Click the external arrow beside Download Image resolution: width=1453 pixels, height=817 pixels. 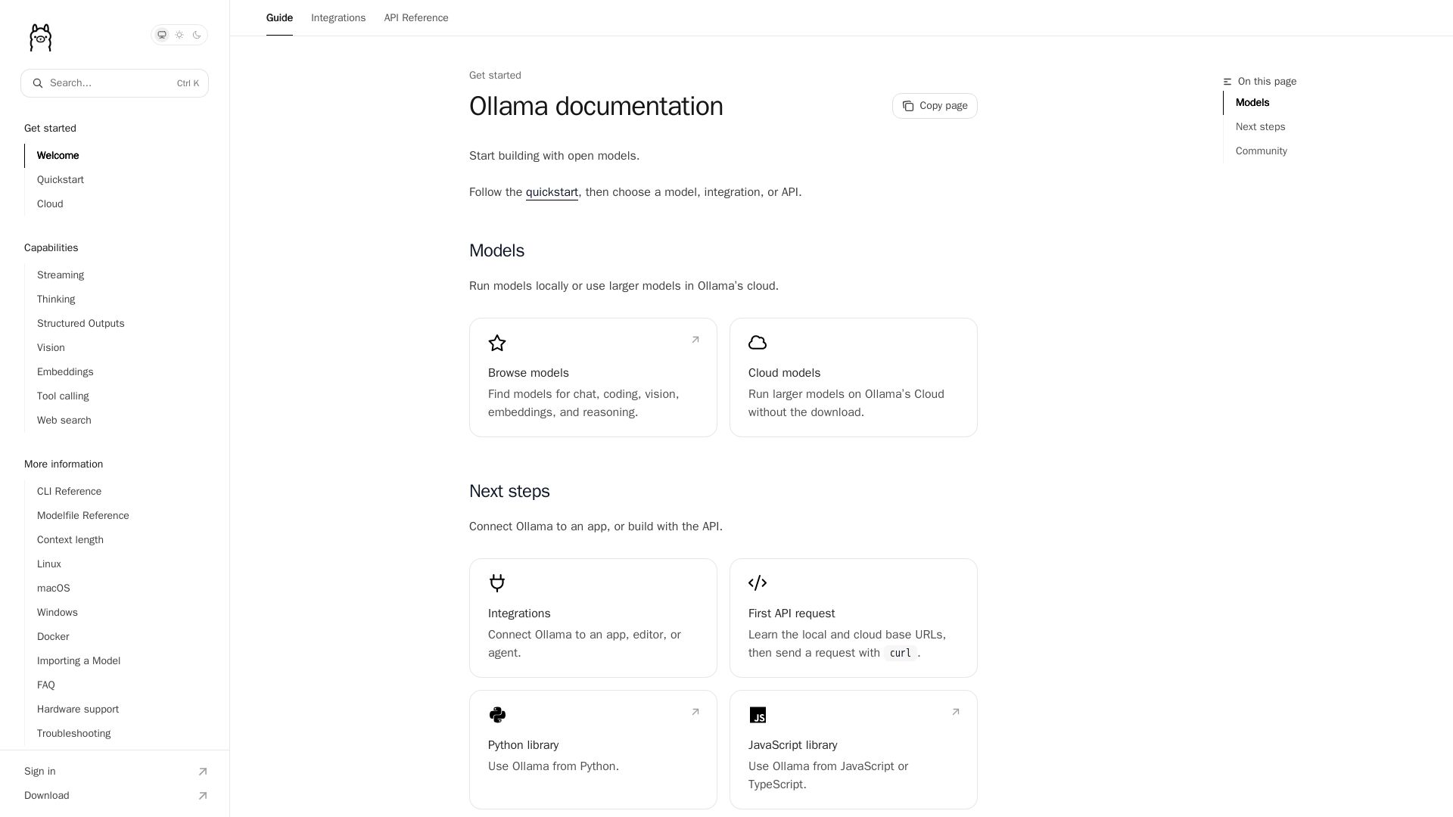pos(203,796)
